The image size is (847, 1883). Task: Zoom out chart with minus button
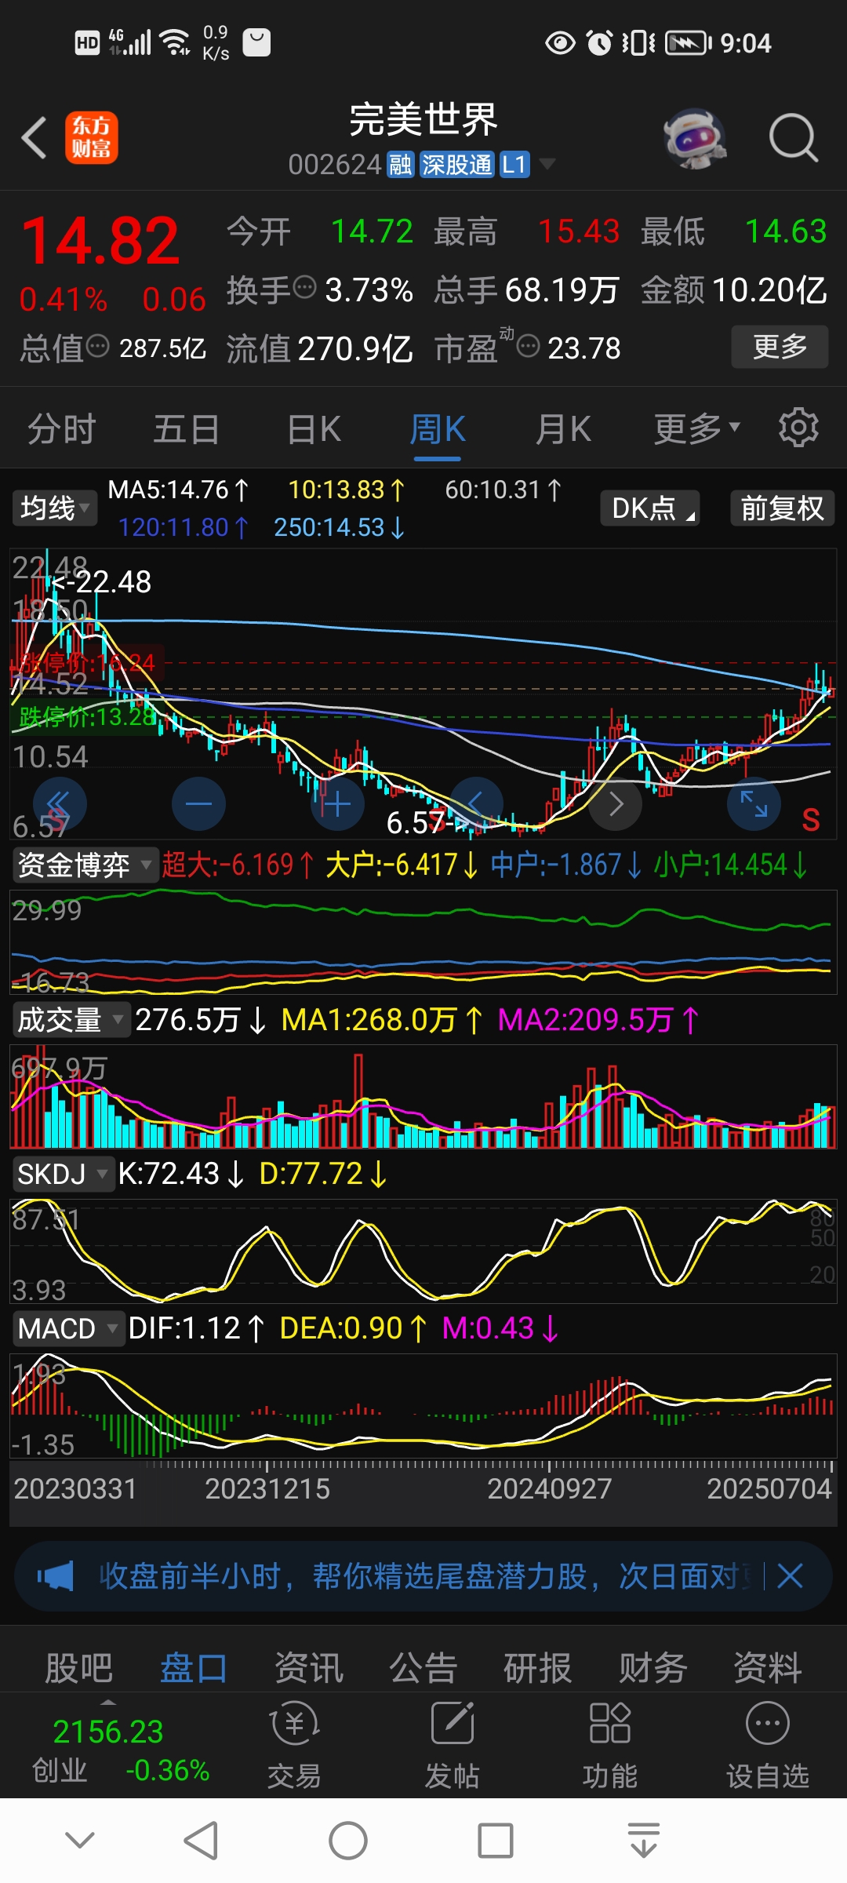click(198, 803)
